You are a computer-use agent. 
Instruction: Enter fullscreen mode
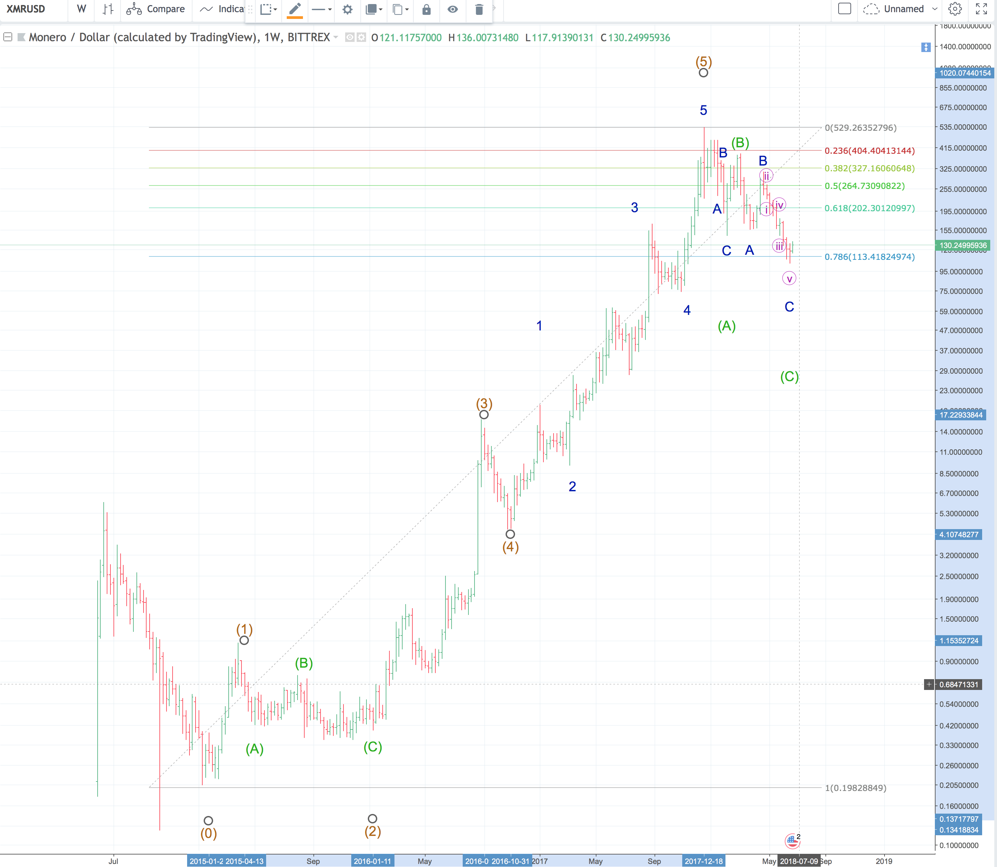pyautogui.click(x=981, y=9)
